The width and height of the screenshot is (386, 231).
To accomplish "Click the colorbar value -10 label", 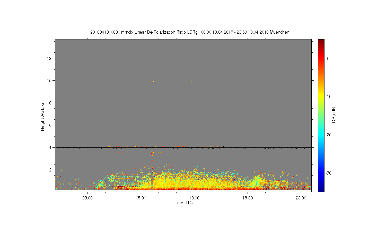I will point(328,97).
